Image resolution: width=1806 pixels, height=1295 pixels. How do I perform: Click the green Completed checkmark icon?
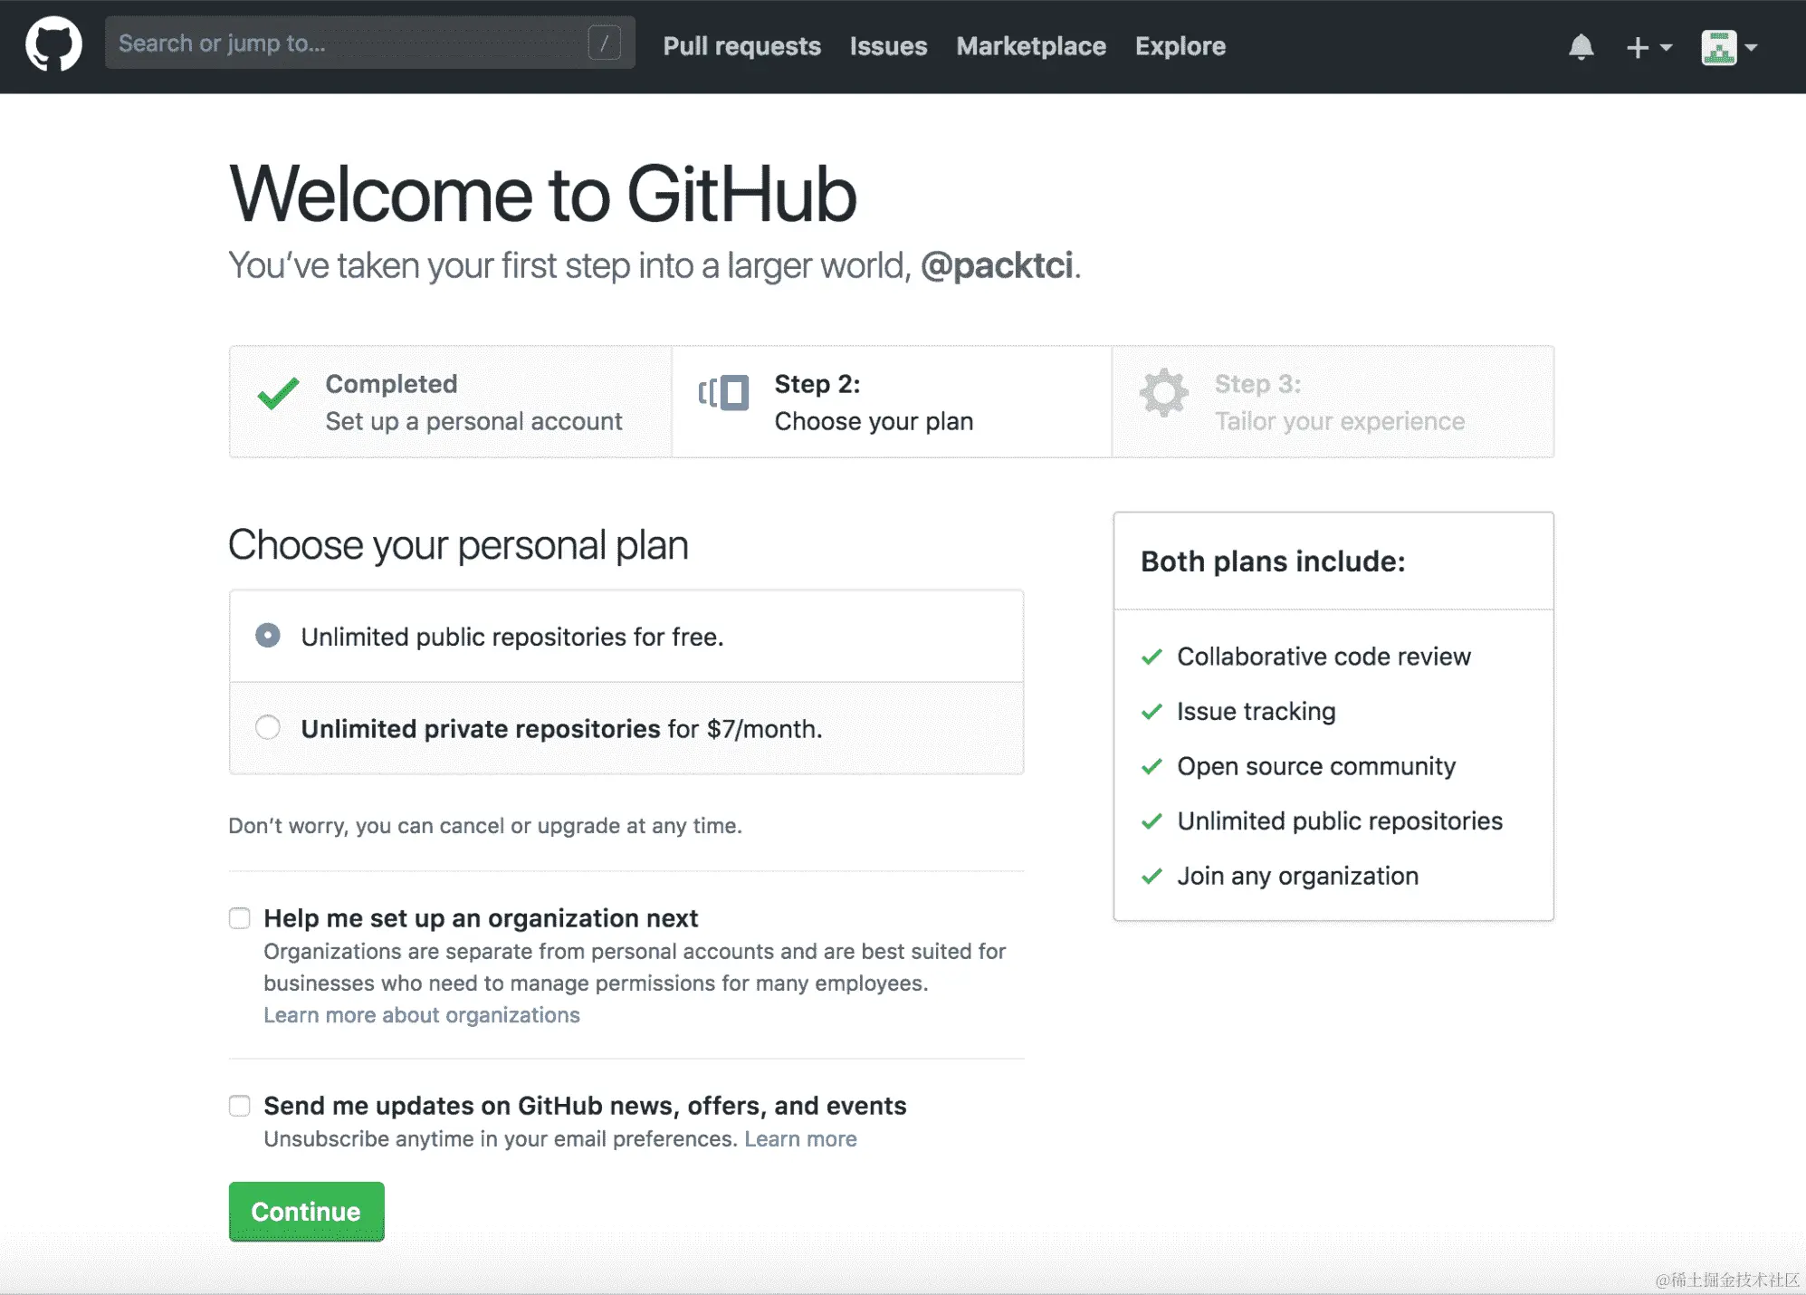point(278,394)
